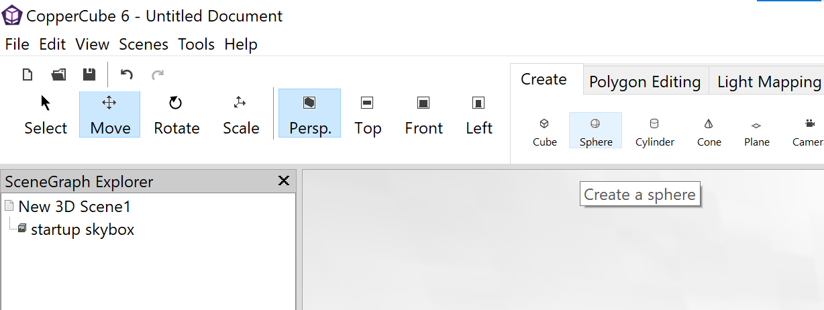Open the Edit menu
The height and width of the screenshot is (310, 824).
[52, 44]
